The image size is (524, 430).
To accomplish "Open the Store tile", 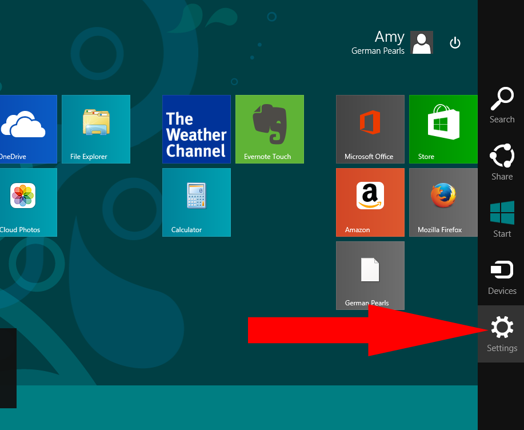I will point(443,129).
